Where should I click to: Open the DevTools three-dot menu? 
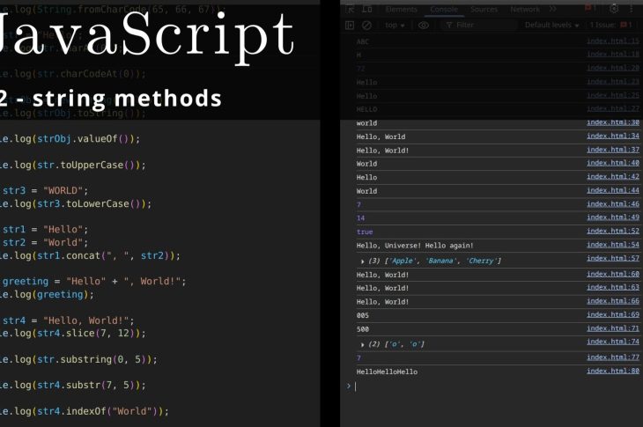pyautogui.click(x=632, y=9)
